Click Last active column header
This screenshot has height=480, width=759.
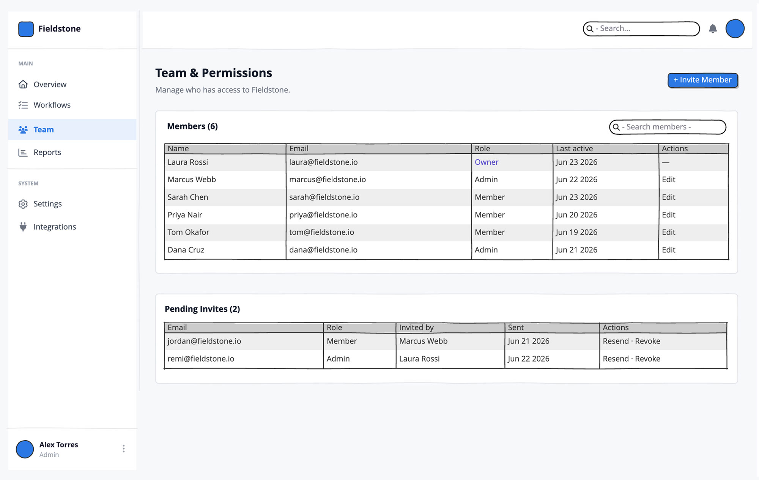pos(606,149)
